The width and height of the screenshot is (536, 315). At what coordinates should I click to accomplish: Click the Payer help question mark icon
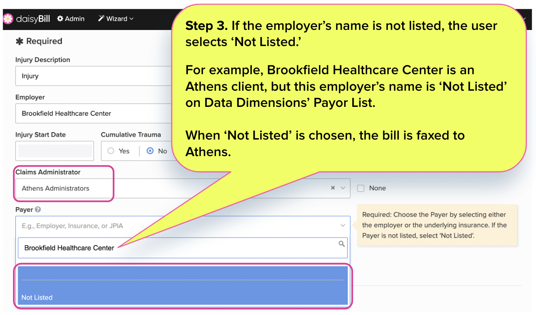[38, 209]
